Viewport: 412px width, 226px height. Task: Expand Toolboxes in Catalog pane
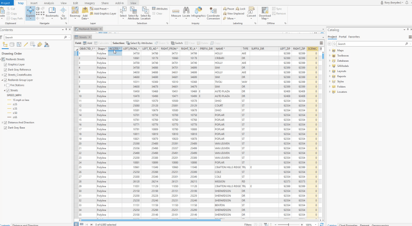point(330,56)
